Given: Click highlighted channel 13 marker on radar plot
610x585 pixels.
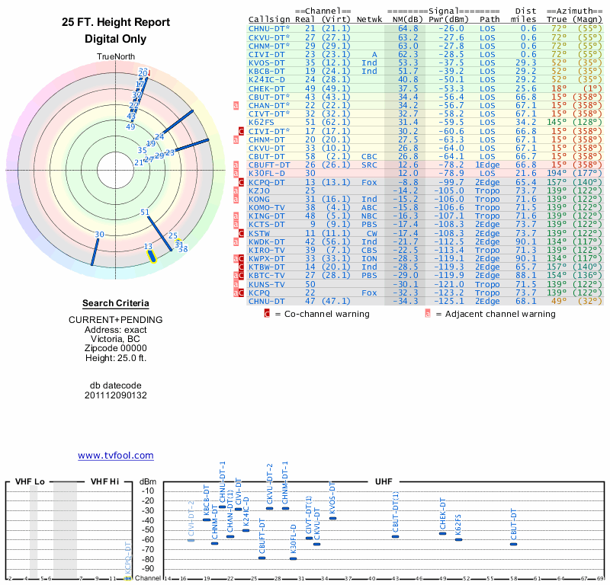Looking at the screenshot, I should click(151, 257).
